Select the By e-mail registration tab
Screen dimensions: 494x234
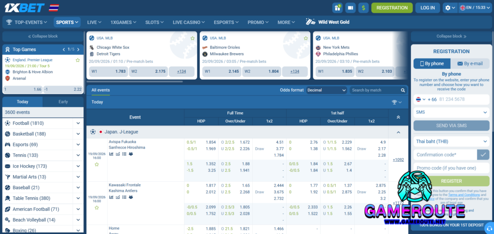[470, 64]
